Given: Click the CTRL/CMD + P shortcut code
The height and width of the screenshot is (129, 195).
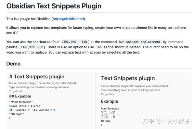Looking at the screenshot, I should [32, 47].
